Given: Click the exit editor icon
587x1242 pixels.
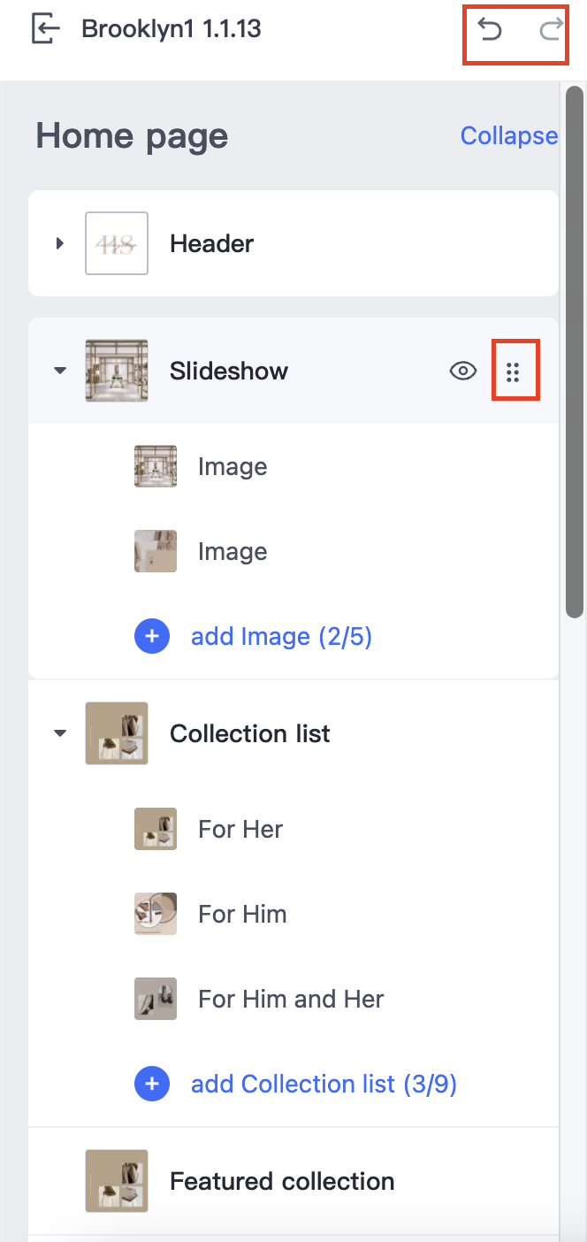Looking at the screenshot, I should pos(45,29).
